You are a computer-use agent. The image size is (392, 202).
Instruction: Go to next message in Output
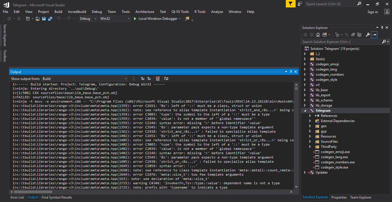click(149, 79)
